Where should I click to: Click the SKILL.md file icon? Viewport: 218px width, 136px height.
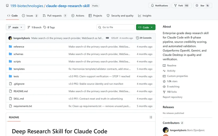[x=10, y=98]
